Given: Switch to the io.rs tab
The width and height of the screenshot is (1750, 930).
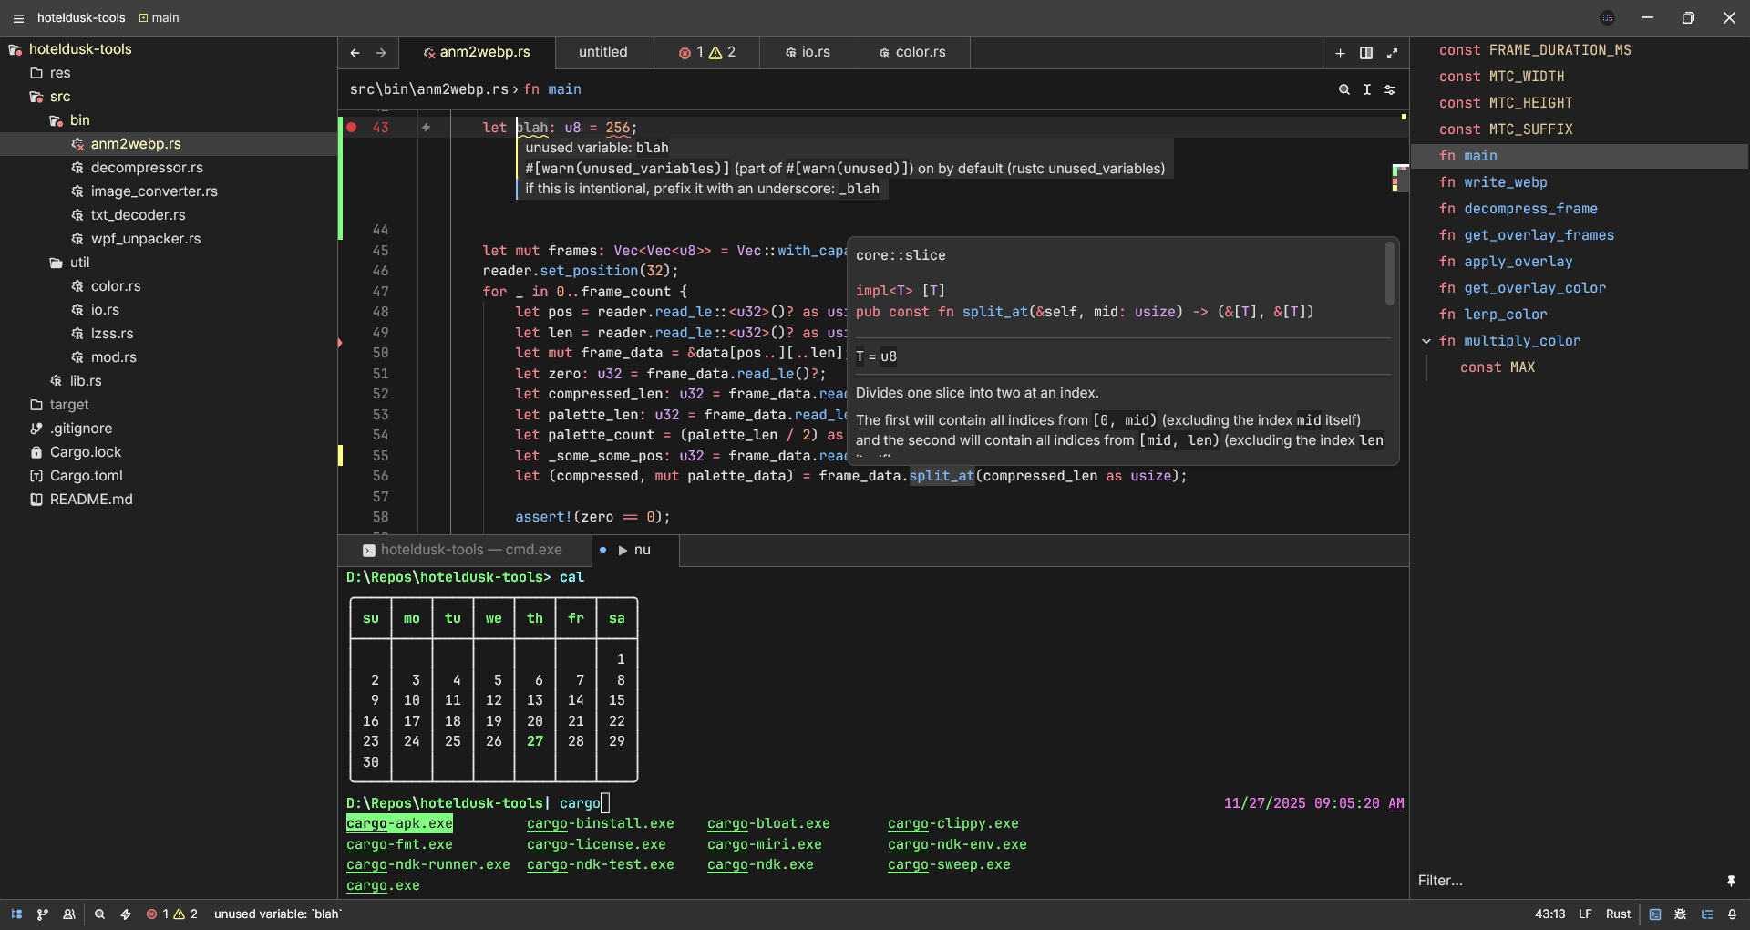Looking at the screenshot, I should click(808, 52).
